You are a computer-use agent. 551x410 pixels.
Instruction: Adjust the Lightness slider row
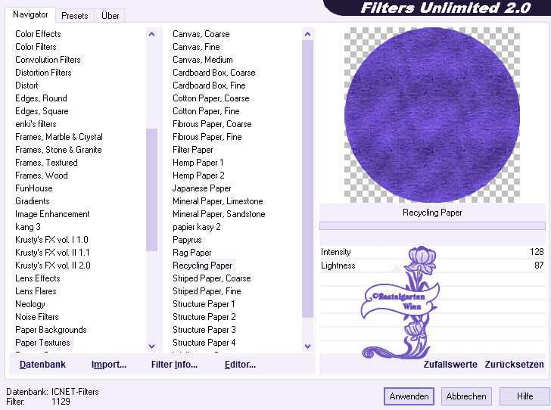pos(432,266)
